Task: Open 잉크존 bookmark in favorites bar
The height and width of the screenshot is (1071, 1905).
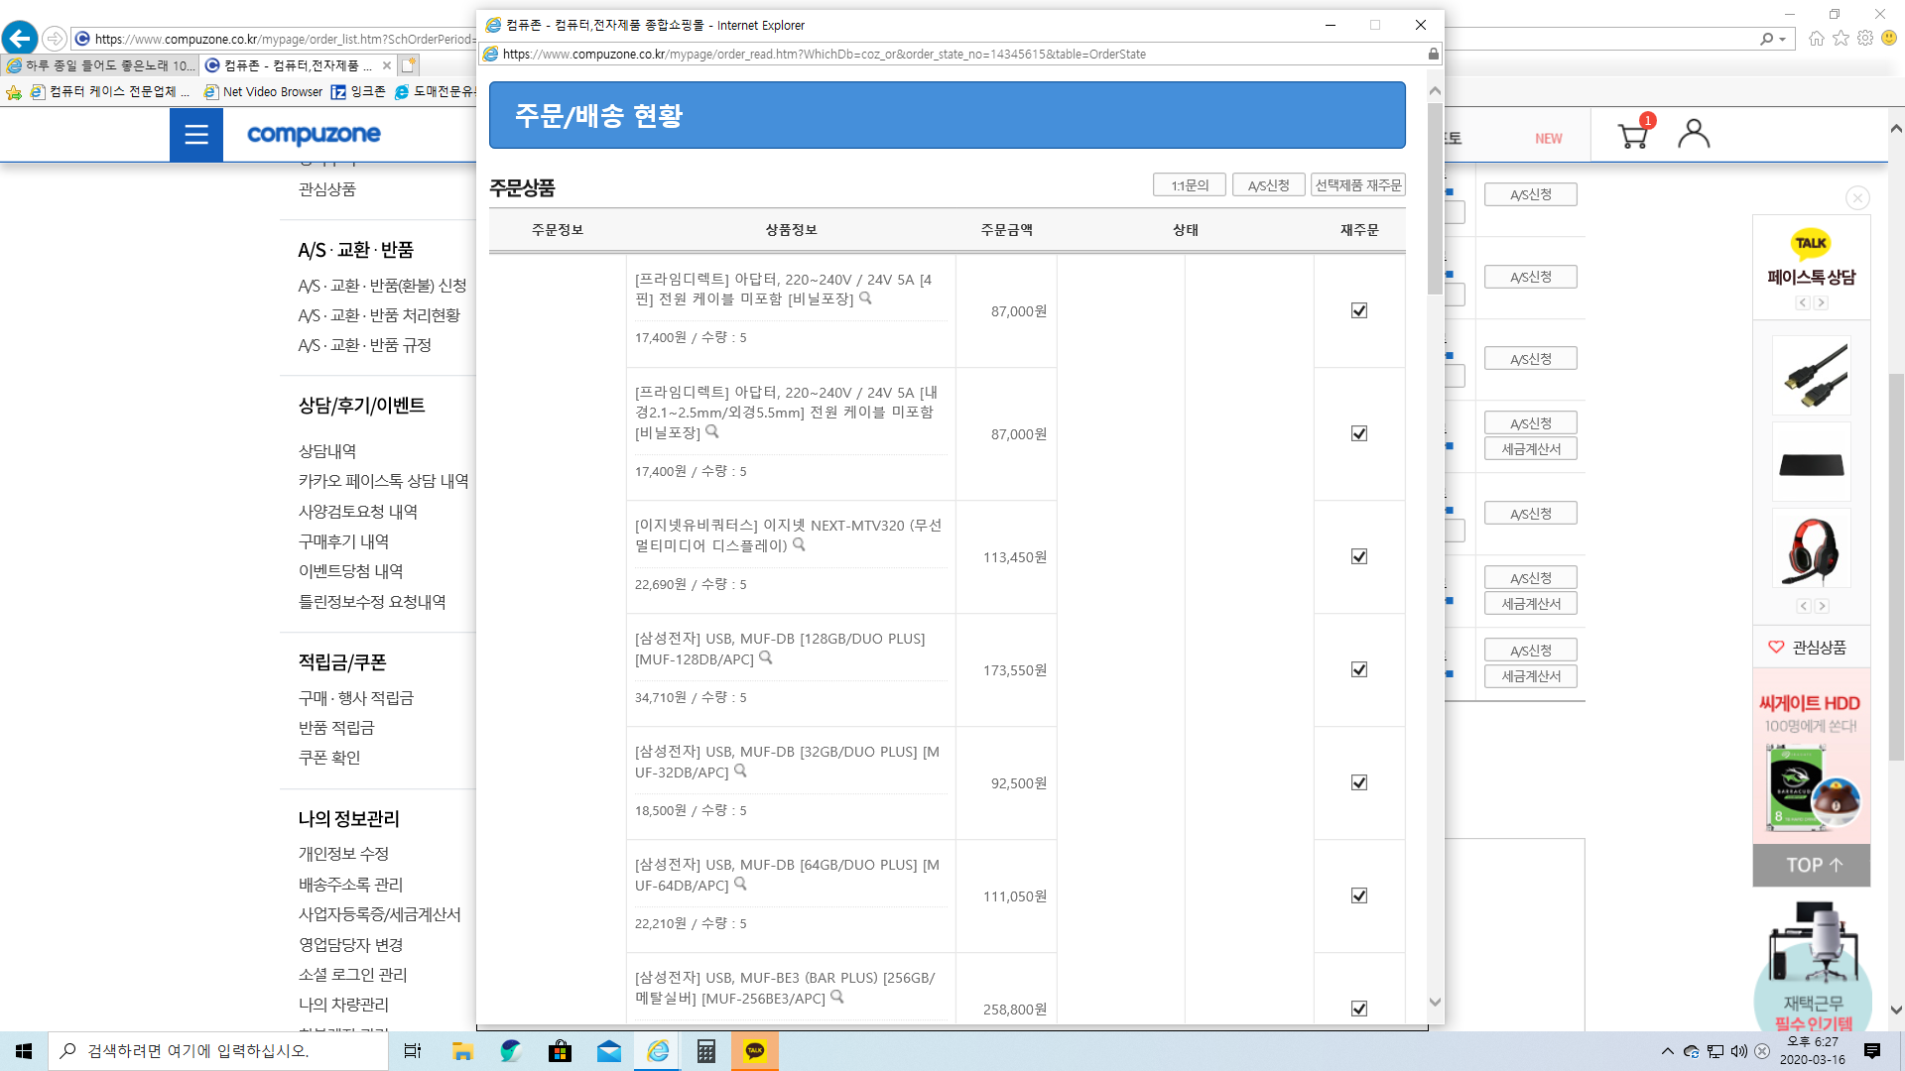Action: (358, 91)
